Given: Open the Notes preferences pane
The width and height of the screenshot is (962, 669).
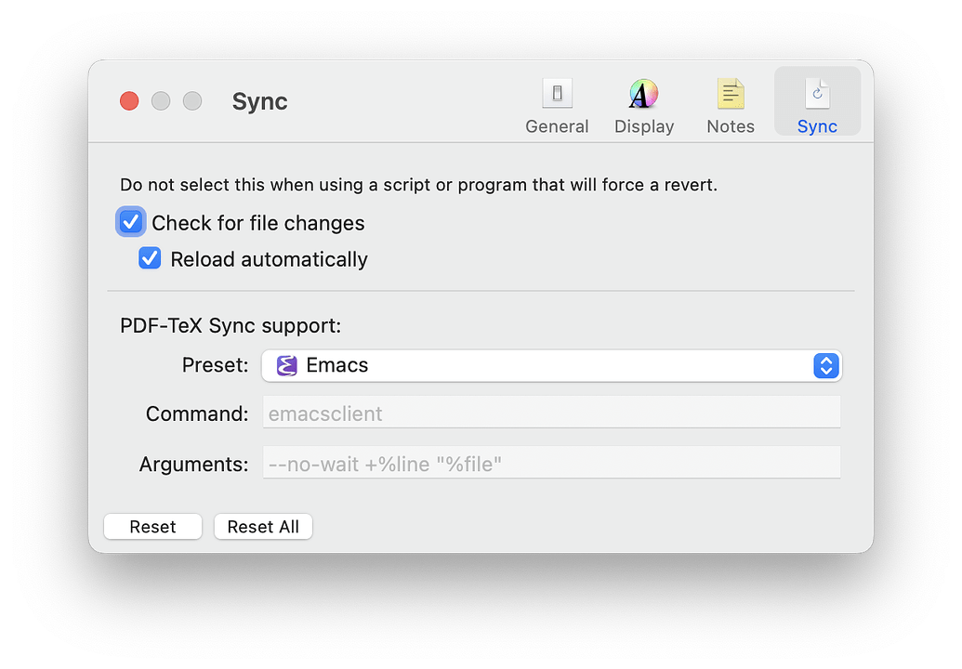Looking at the screenshot, I should tap(731, 102).
